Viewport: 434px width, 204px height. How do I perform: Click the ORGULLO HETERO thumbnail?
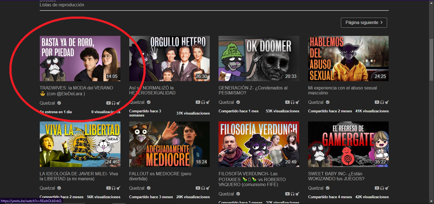point(169,59)
